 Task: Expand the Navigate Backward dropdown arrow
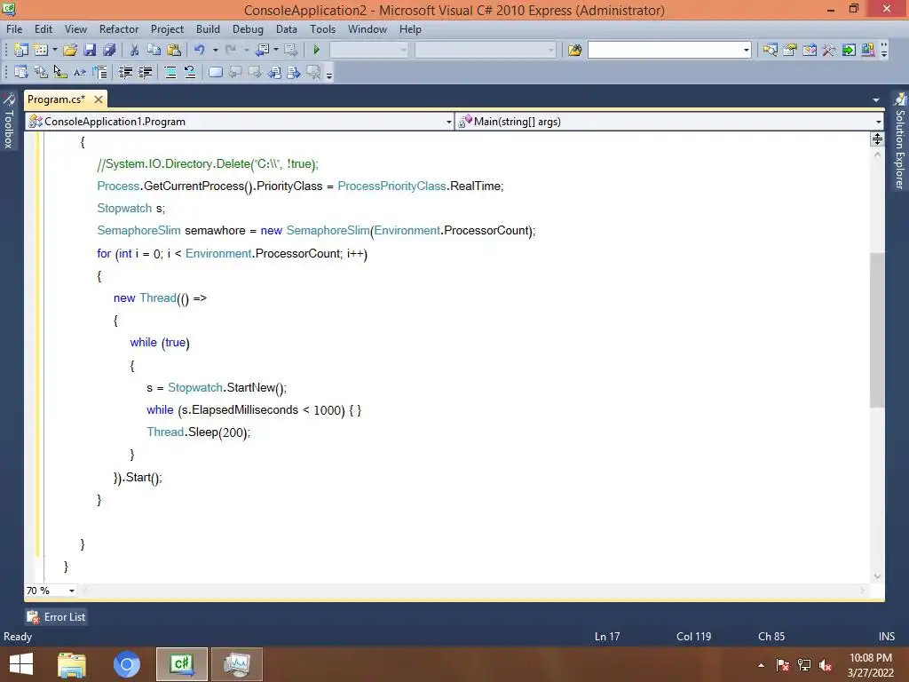(276, 50)
